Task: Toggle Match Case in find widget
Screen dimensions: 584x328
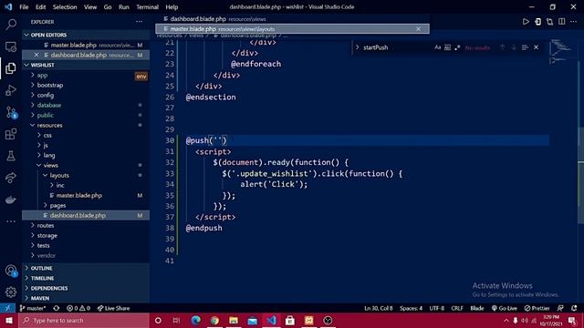Action: pyautogui.click(x=438, y=47)
